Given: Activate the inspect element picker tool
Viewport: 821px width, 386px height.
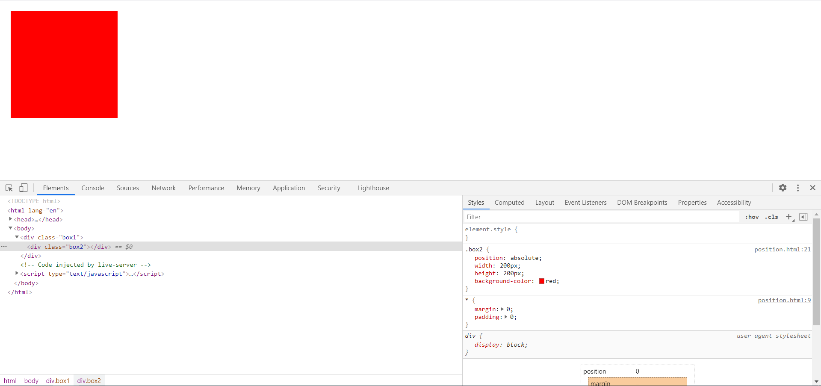Looking at the screenshot, I should 9,188.
